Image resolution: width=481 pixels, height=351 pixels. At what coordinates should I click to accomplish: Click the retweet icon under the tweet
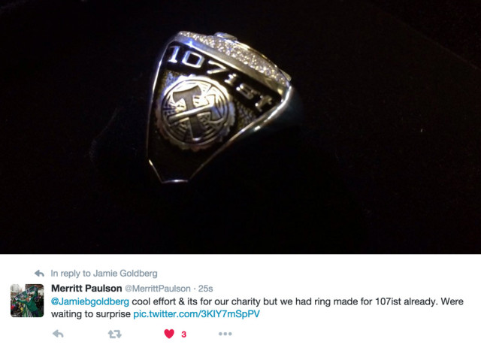click(115, 334)
